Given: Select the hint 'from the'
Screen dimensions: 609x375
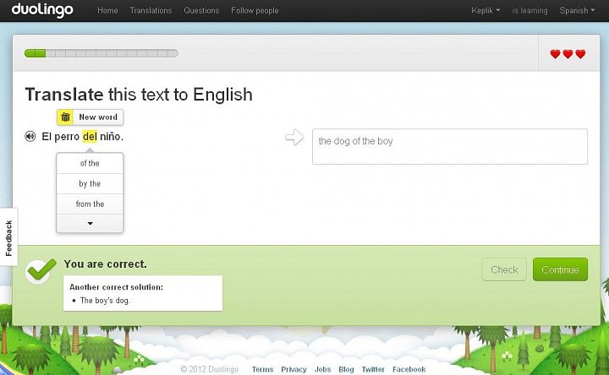Looking at the screenshot, I should click(x=90, y=204).
